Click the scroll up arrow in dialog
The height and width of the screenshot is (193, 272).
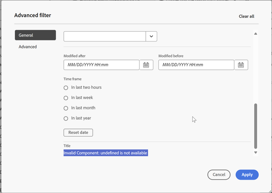click(x=256, y=34)
